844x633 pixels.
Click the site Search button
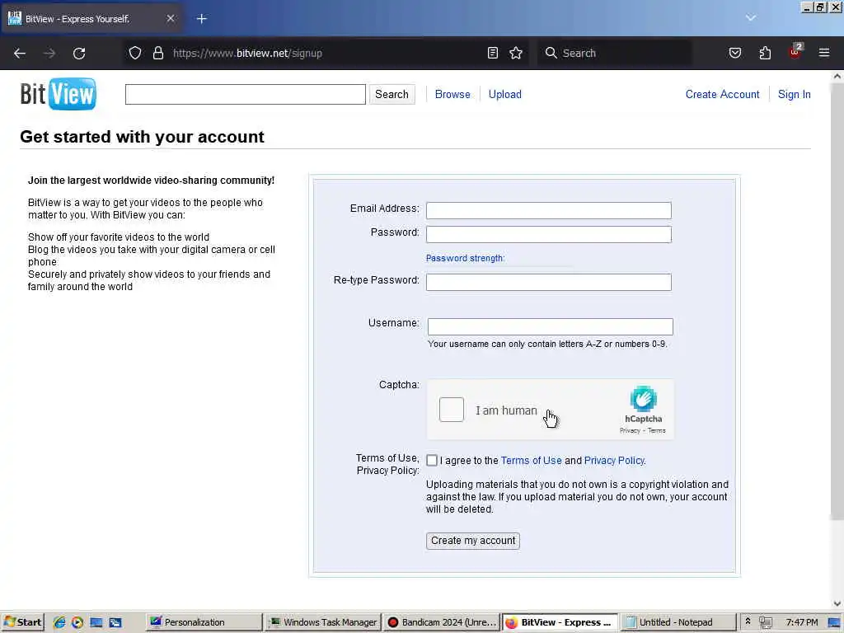392,94
